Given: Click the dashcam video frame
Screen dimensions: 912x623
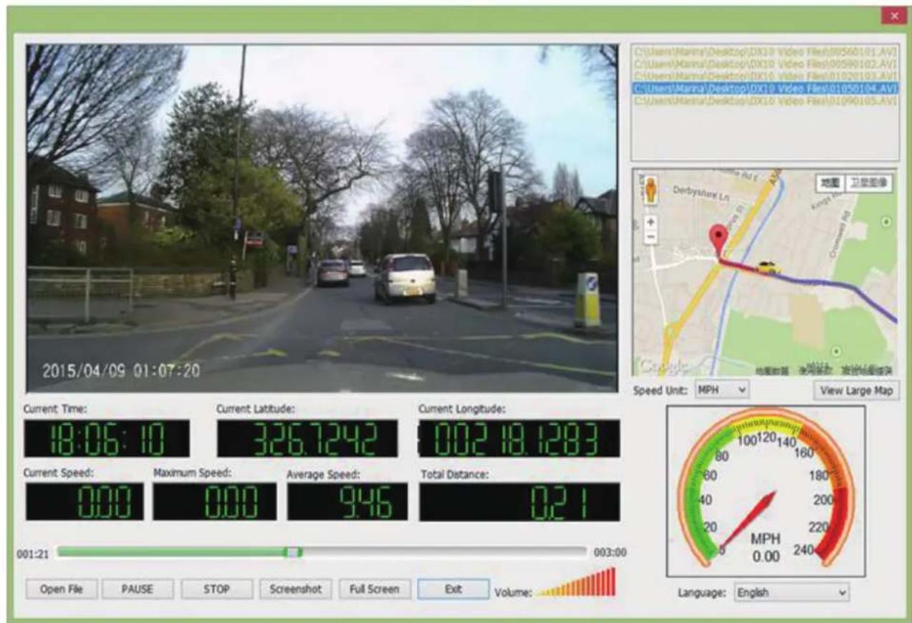Looking at the screenshot, I should [322, 218].
